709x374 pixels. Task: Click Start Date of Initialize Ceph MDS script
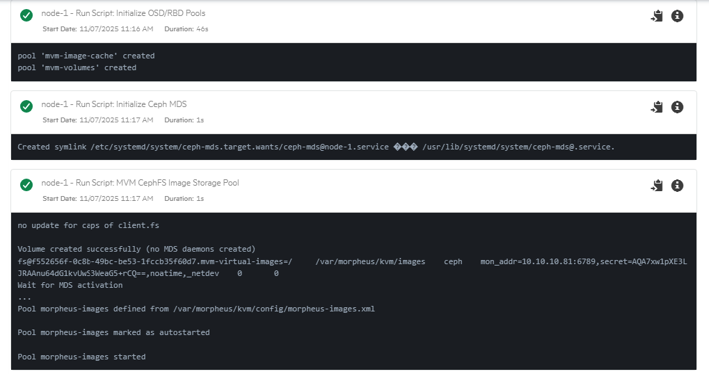pos(97,120)
